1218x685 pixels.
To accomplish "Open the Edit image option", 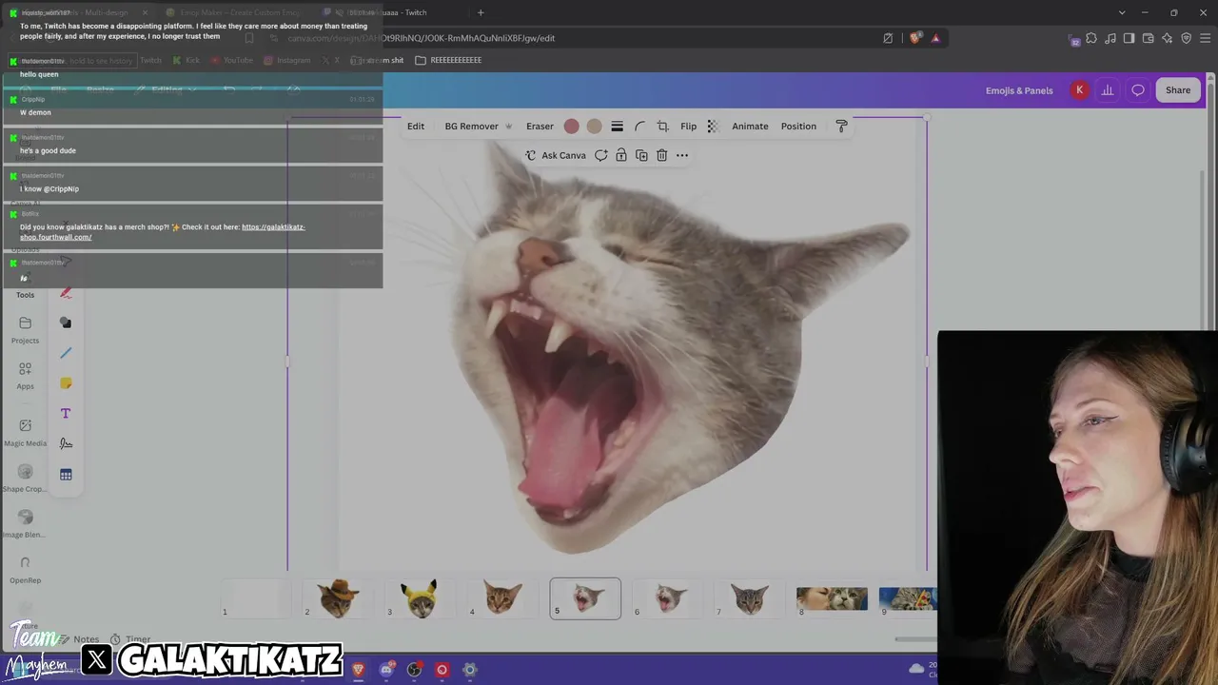I will tap(416, 126).
